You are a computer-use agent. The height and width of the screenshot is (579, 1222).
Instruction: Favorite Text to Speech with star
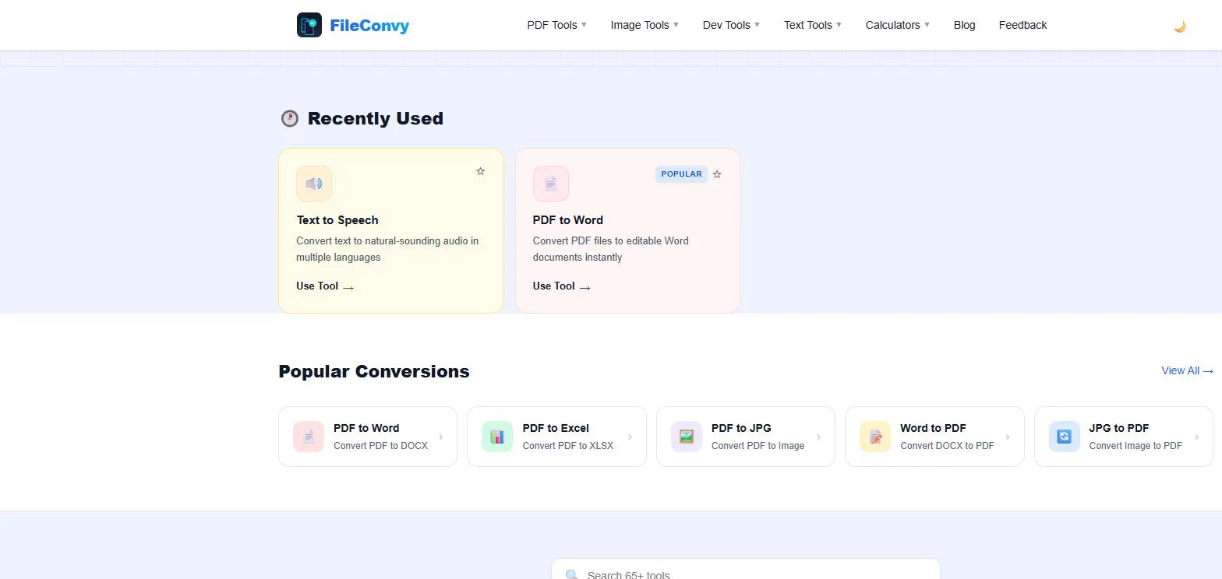click(x=481, y=171)
